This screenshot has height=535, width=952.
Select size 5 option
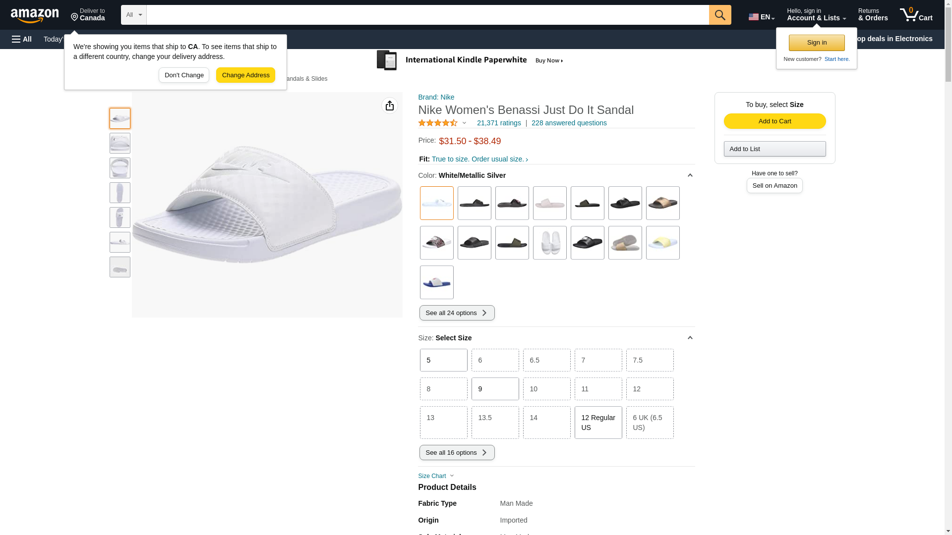pyautogui.click(x=443, y=360)
